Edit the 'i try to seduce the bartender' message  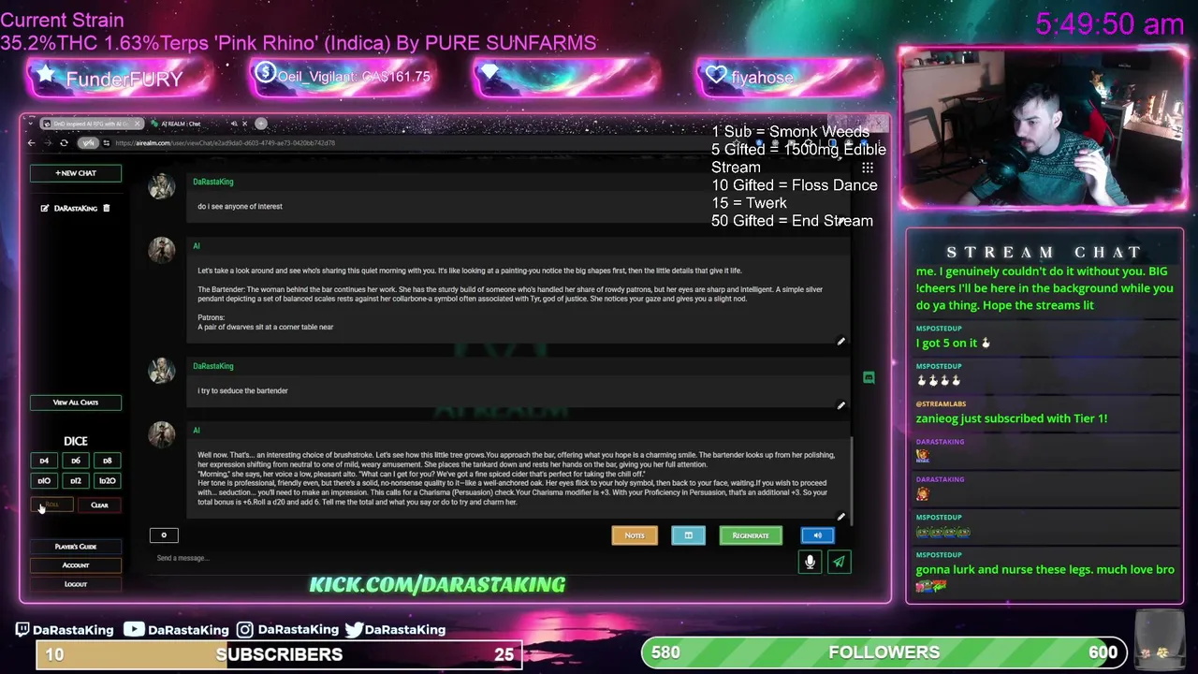(840, 406)
